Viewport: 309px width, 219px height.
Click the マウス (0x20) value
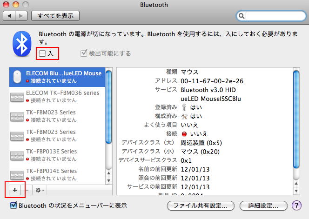[x=200, y=152]
